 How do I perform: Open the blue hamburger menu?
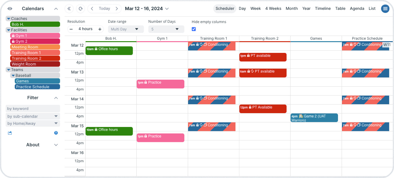tap(385, 9)
